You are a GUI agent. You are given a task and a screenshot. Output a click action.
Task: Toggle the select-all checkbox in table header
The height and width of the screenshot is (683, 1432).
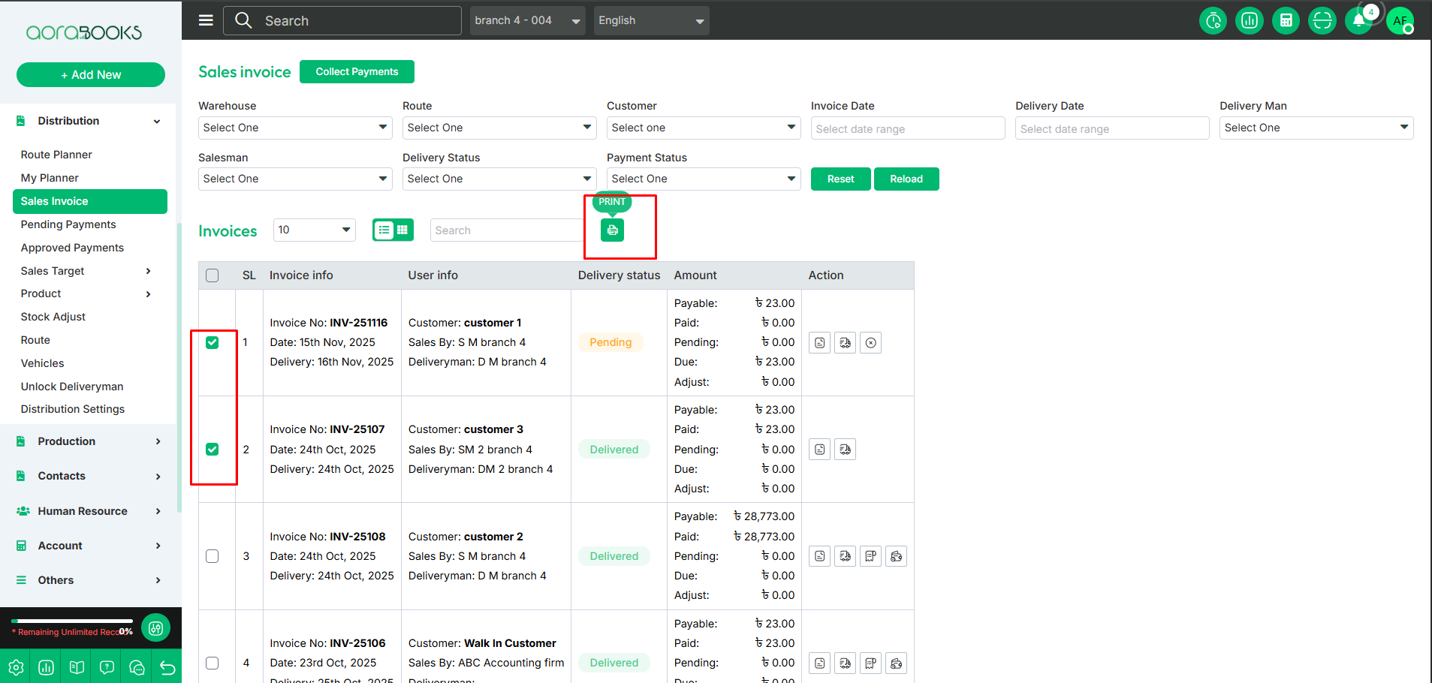pyautogui.click(x=213, y=275)
